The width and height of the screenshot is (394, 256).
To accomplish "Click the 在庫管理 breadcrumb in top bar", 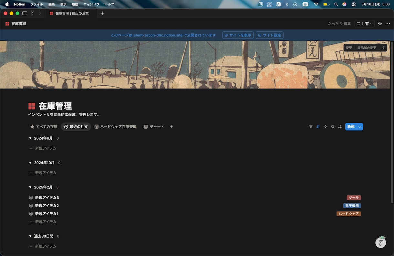I will (16, 24).
